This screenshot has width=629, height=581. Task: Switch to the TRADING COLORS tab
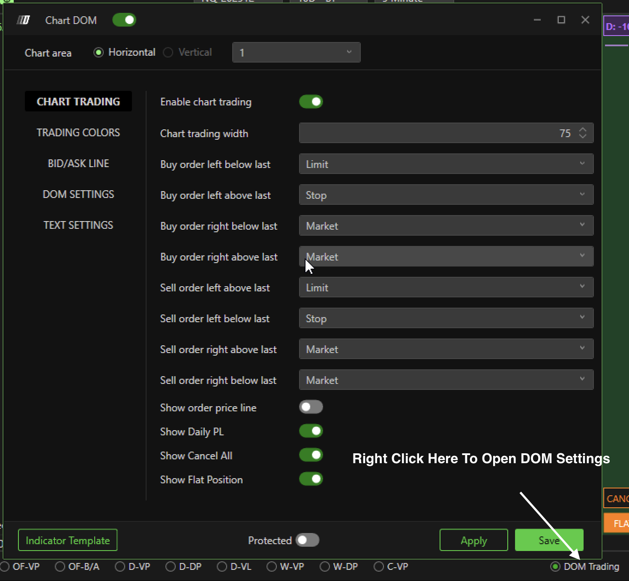(x=78, y=132)
